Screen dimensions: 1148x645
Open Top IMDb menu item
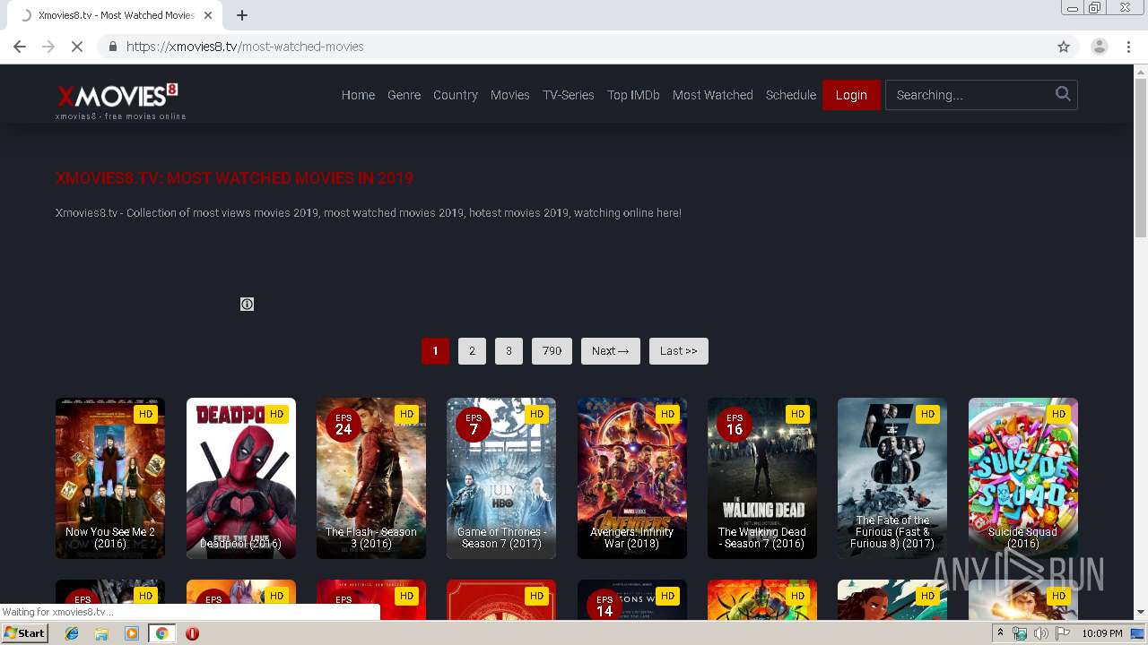coord(633,95)
